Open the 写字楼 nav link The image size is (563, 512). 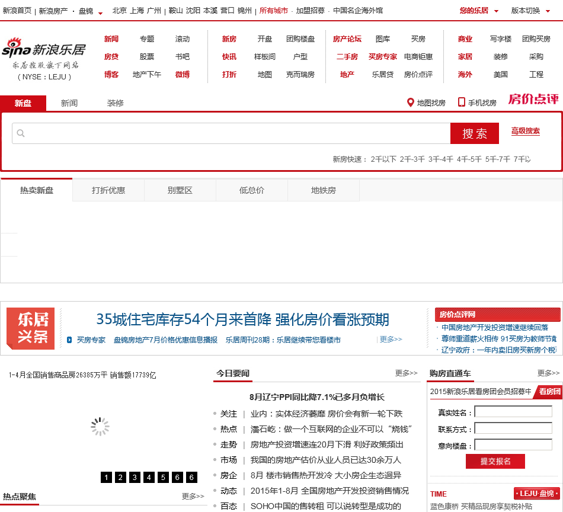501,39
